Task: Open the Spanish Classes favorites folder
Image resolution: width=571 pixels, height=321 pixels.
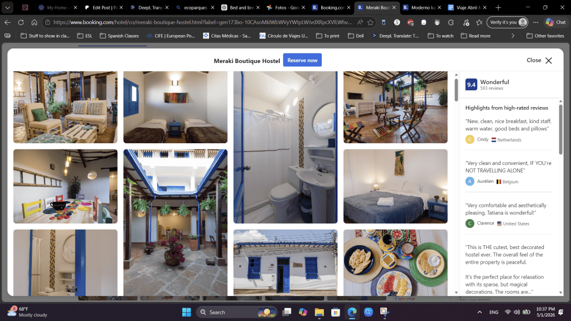Action: point(119,36)
